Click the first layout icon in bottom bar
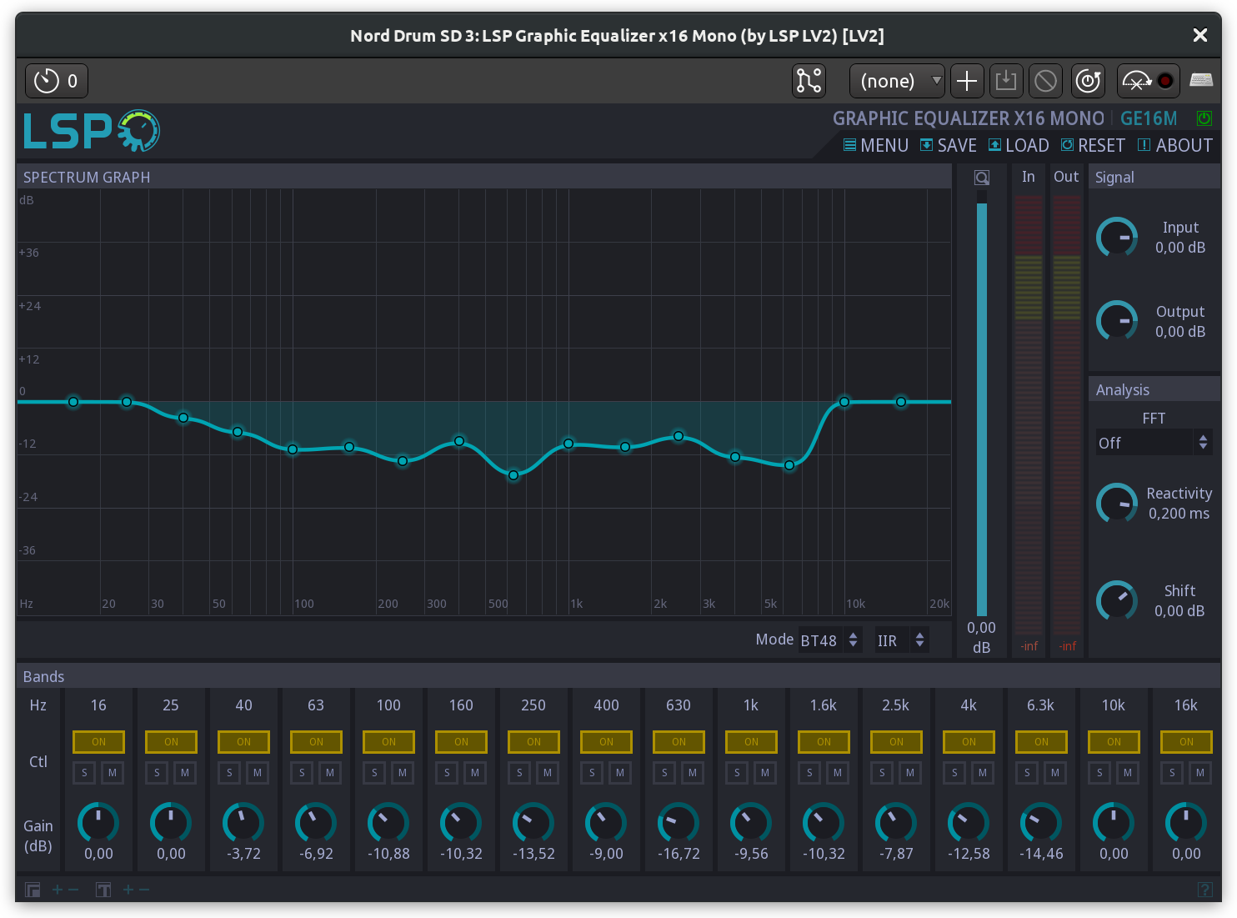Viewport: 1237px width, 918px height. tap(33, 890)
